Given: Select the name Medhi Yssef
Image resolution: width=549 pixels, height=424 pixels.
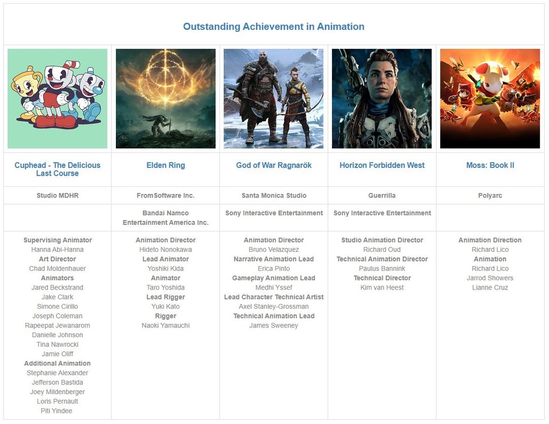Looking at the screenshot, I should point(274,287).
